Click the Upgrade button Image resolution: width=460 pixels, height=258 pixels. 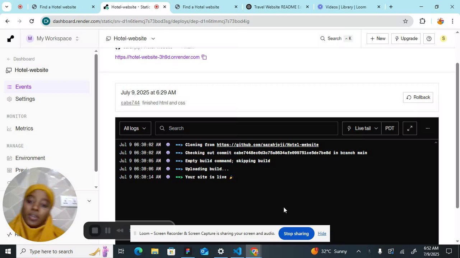pyautogui.click(x=406, y=39)
